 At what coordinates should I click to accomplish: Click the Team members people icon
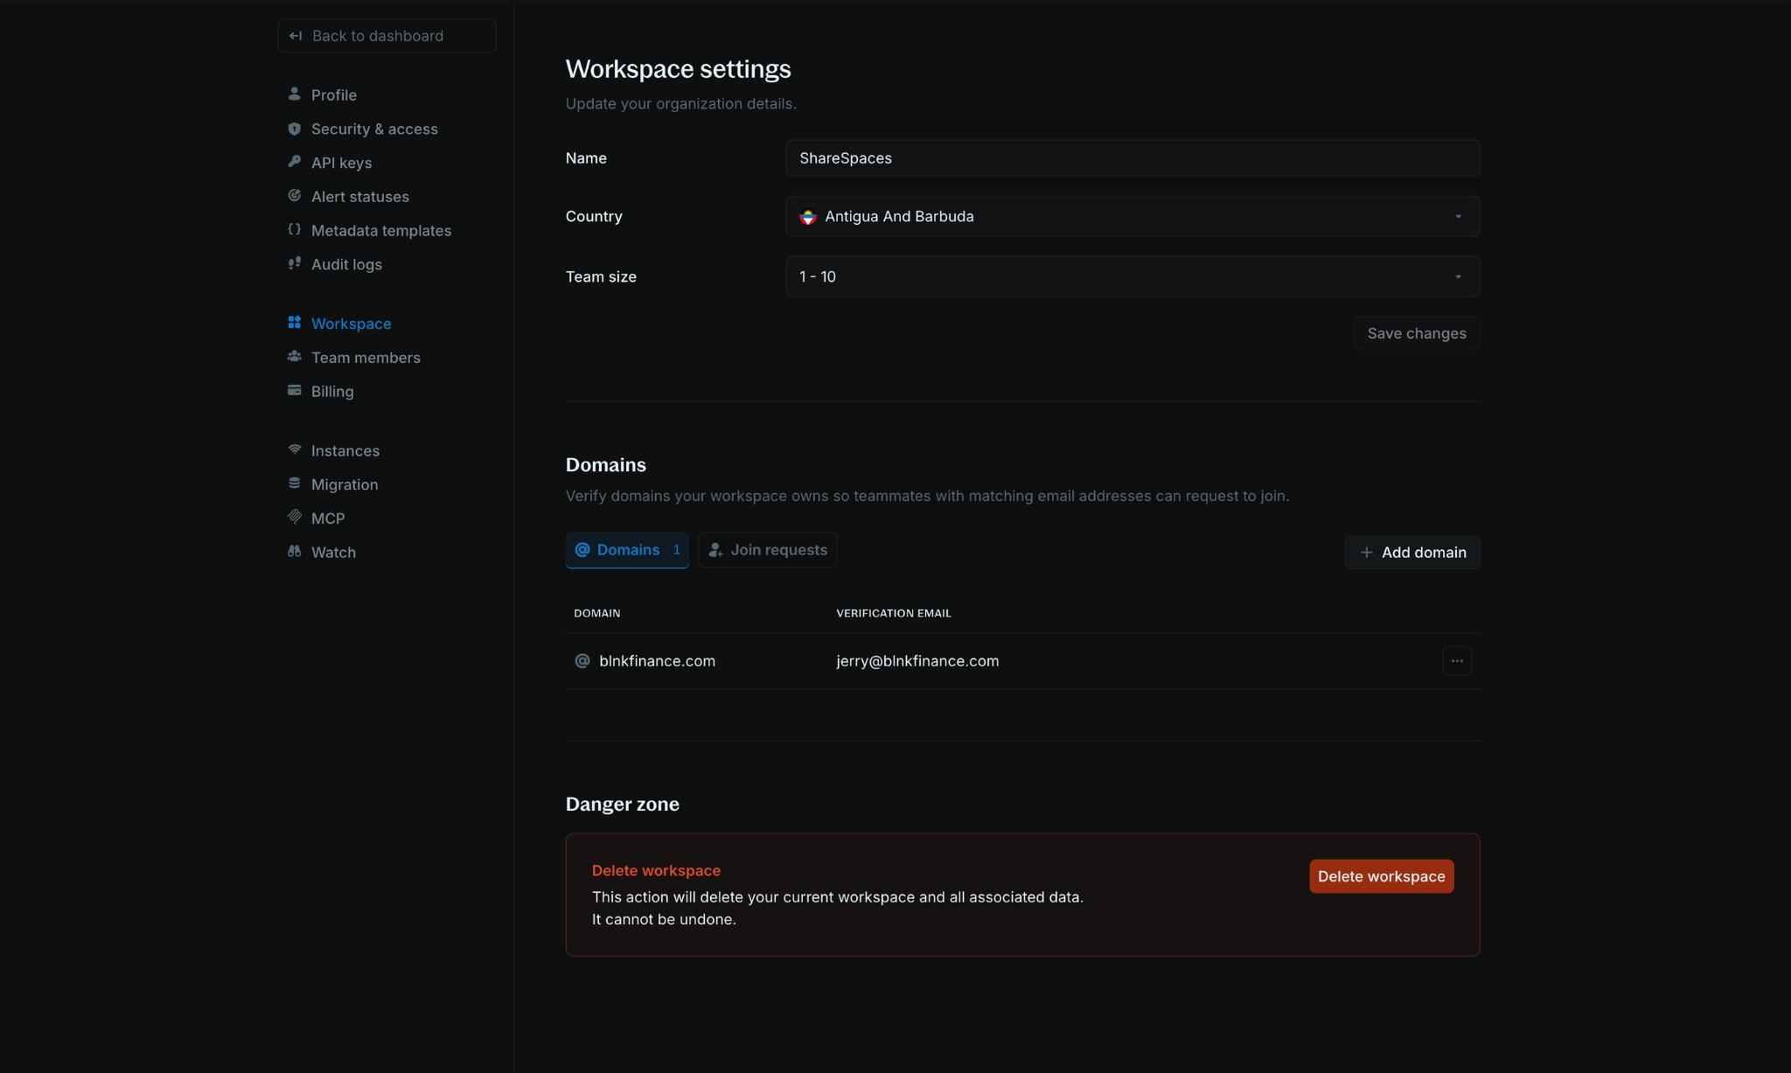pos(295,357)
